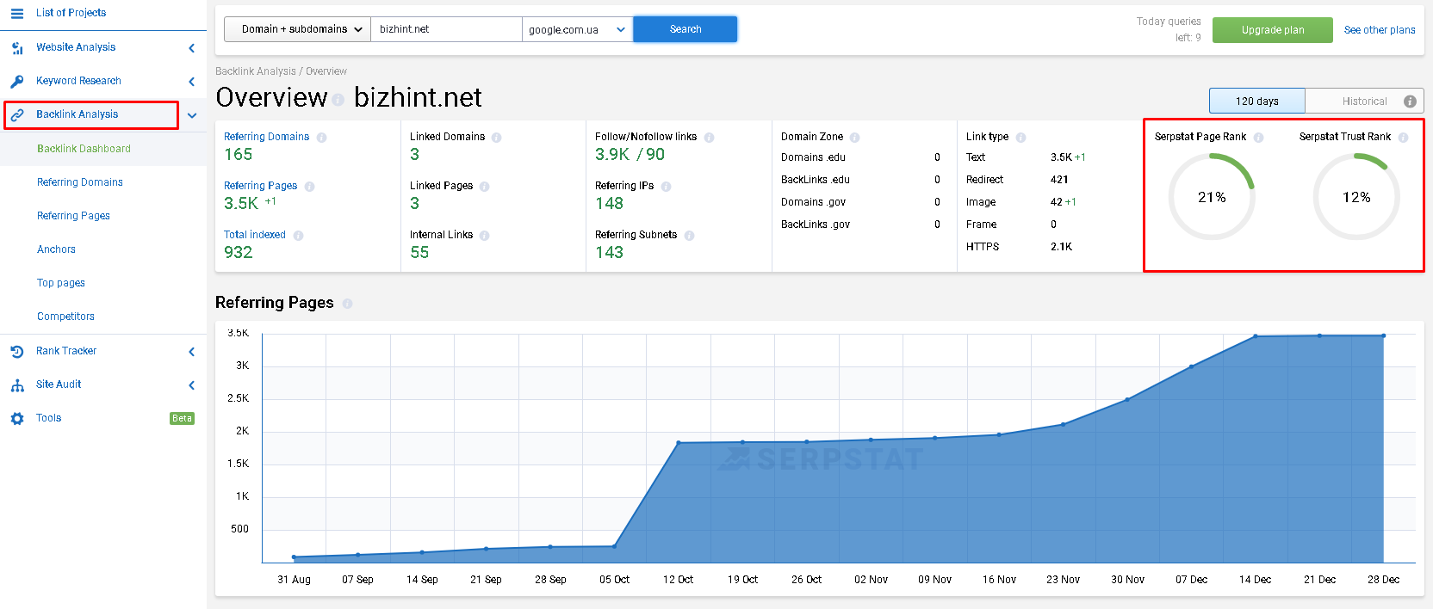
Task: Click the Serpstat Trust Rank 12% gauge
Action: (1356, 197)
